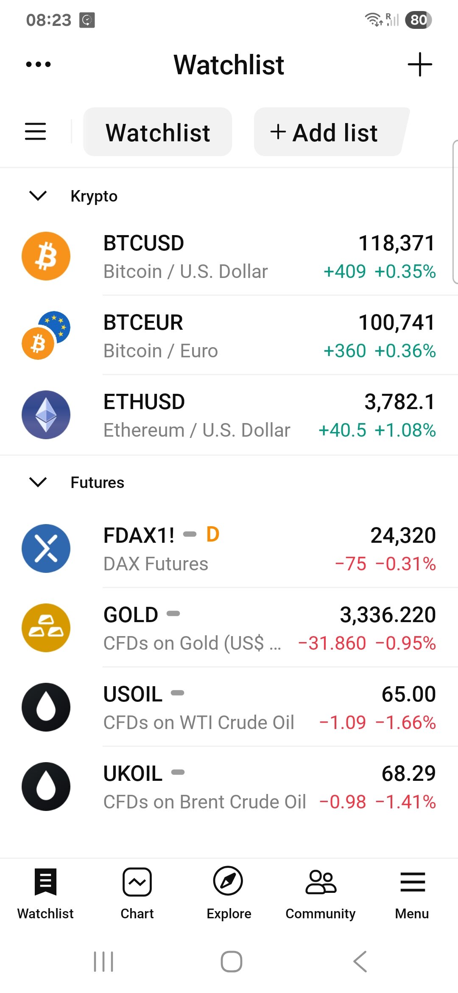The height and width of the screenshot is (993, 458).
Task: Open the three-dot options menu
Action: point(38,65)
